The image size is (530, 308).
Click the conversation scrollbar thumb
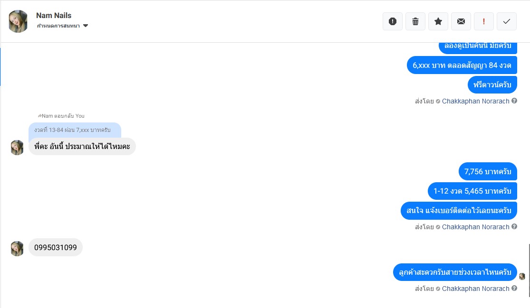pyautogui.click(x=529, y=271)
